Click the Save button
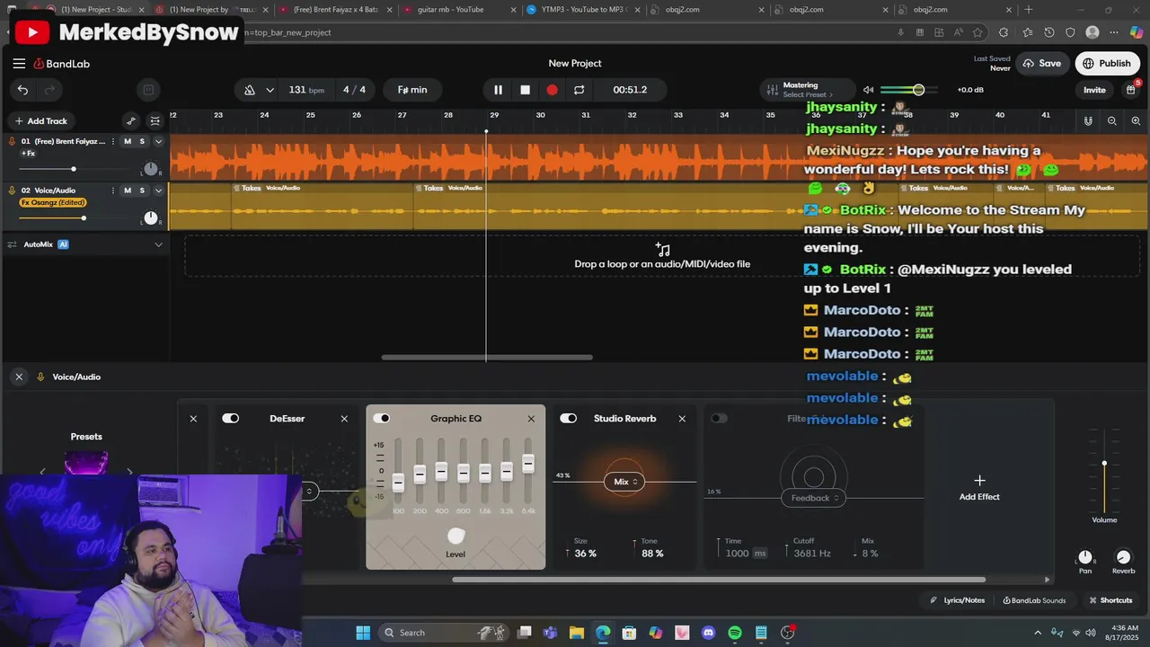Viewport: 1150px width, 647px height. (x=1041, y=64)
